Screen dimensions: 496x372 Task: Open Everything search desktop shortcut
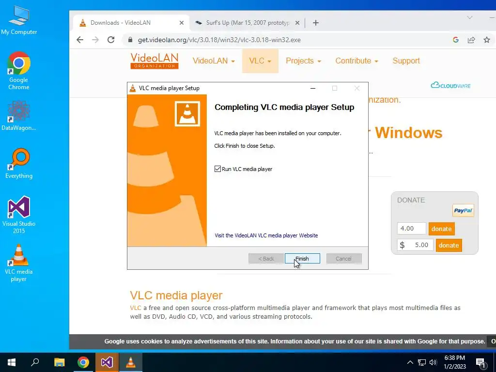click(19, 164)
